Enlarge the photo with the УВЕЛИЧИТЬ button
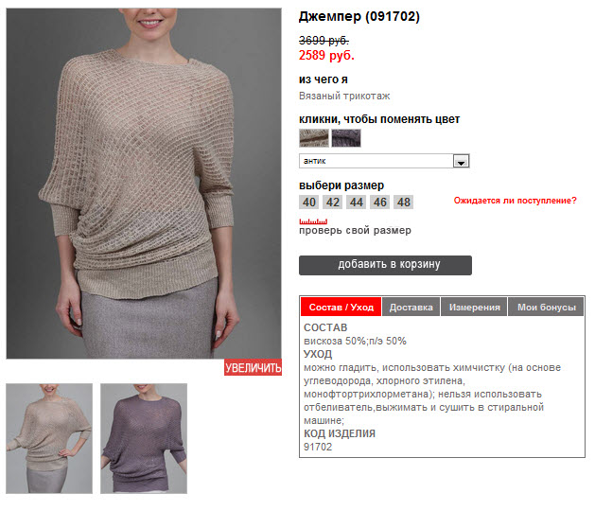The width and height of the screenshot is (595, 511). click(x=253, y=367)
